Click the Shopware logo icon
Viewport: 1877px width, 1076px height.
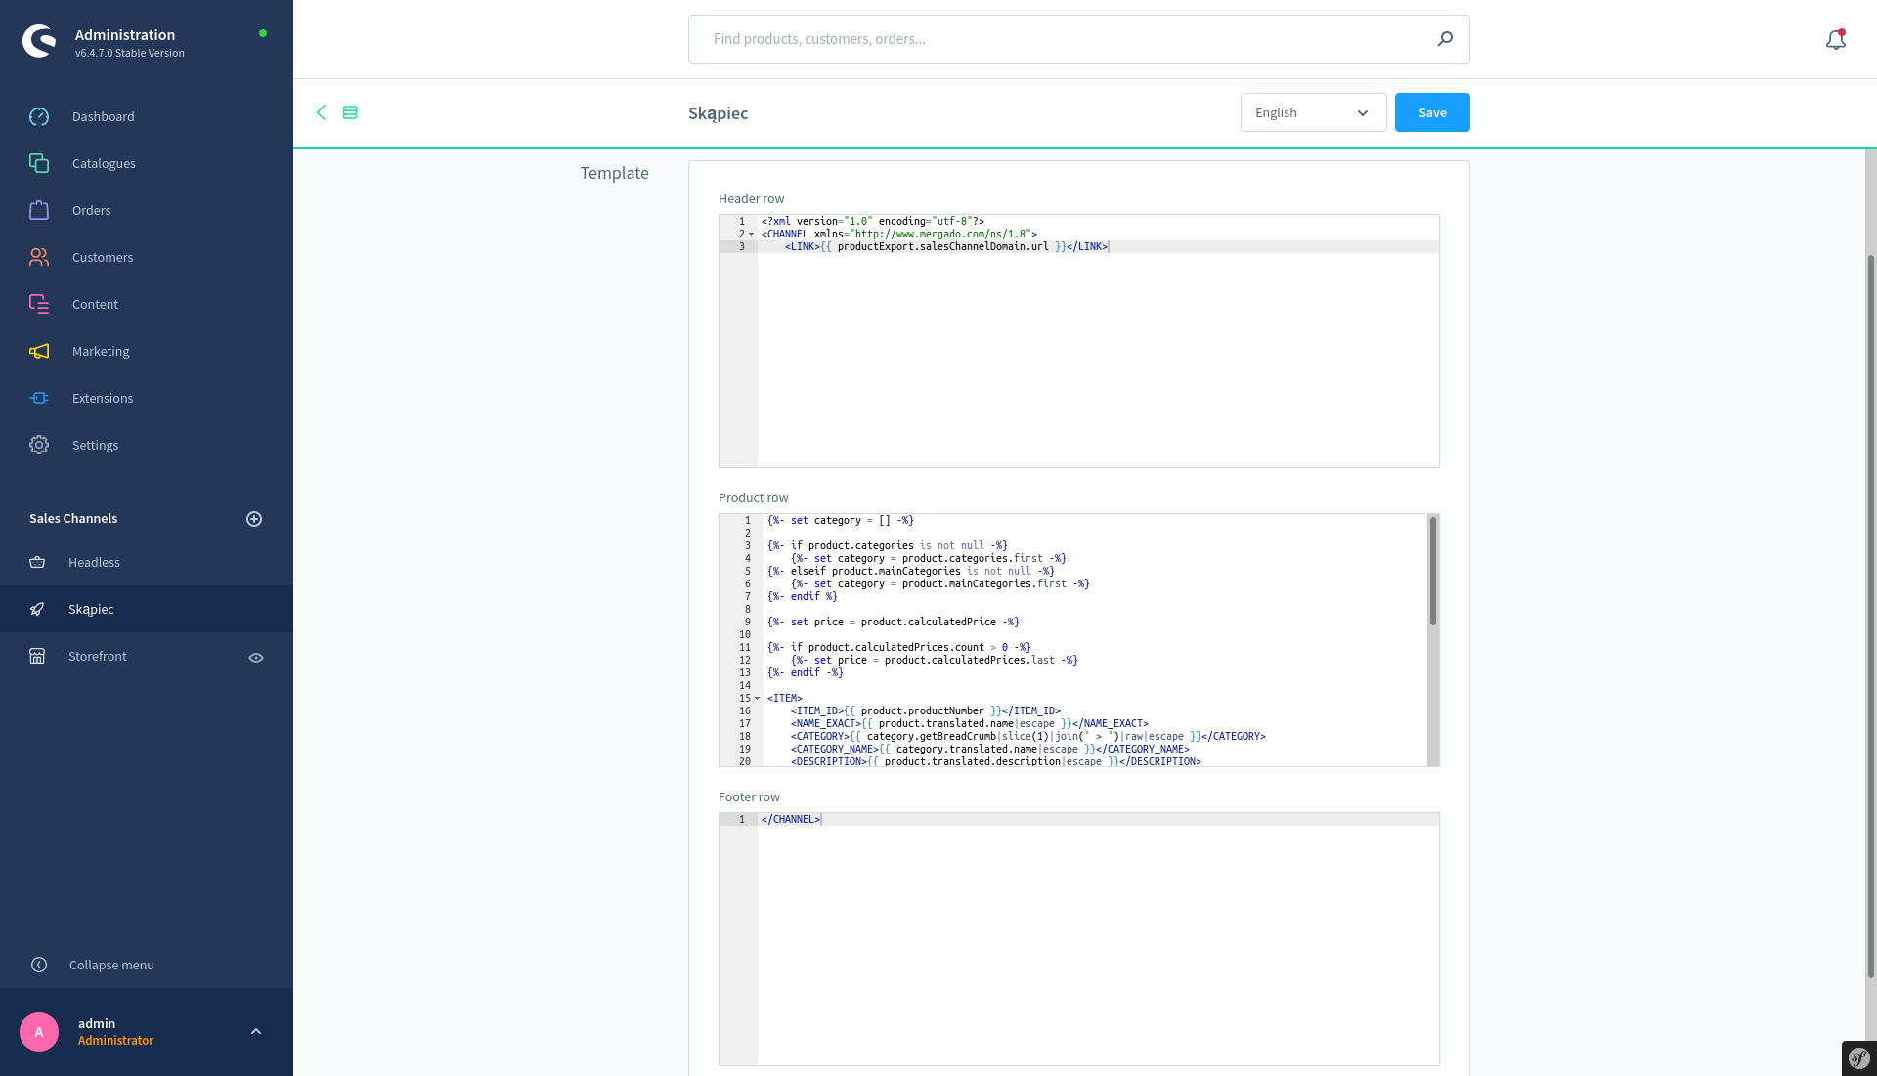tap(39, 41)
